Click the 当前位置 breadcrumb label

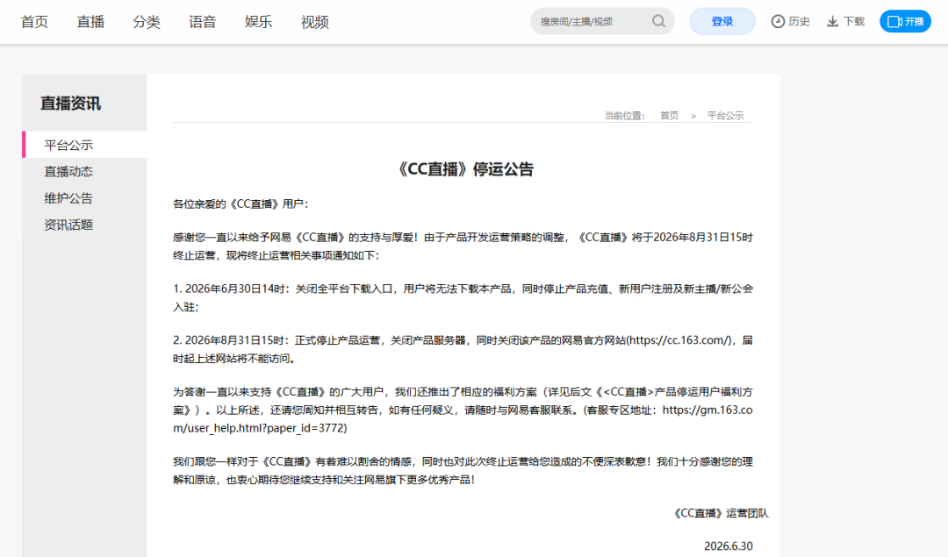(x=624, y=116)
